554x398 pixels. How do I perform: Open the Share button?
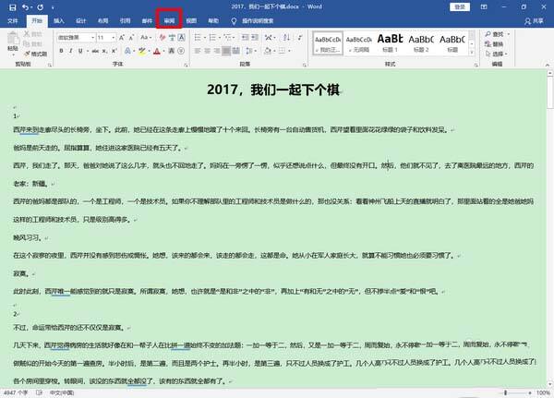click(x=534, y=21)
